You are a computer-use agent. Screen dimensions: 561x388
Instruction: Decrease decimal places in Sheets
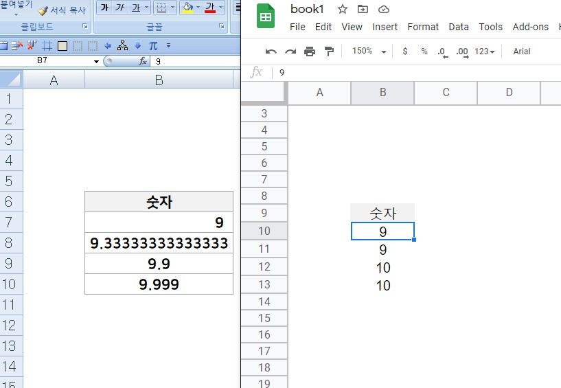[x=443, y=52]
